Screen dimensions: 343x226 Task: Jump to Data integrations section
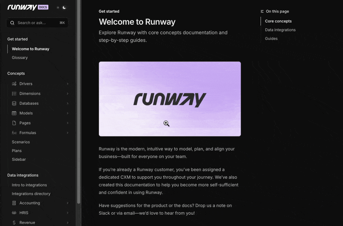click(x=280, y=30)
